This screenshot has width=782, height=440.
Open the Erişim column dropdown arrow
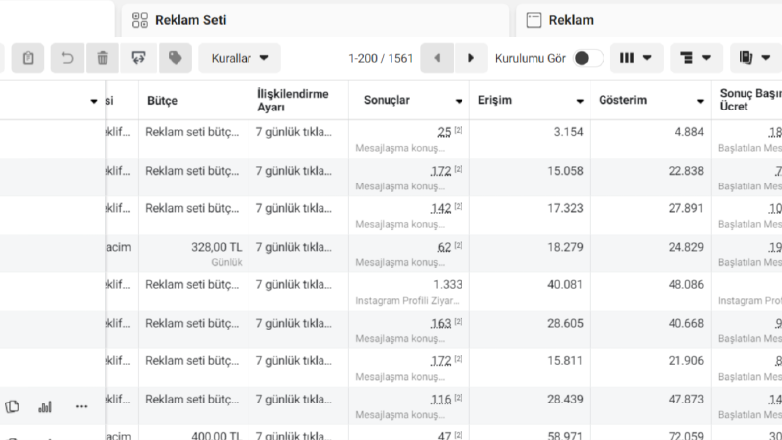point(580,101)
